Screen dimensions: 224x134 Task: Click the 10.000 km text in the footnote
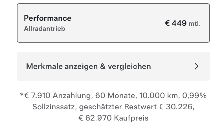(x=157, y=96)
